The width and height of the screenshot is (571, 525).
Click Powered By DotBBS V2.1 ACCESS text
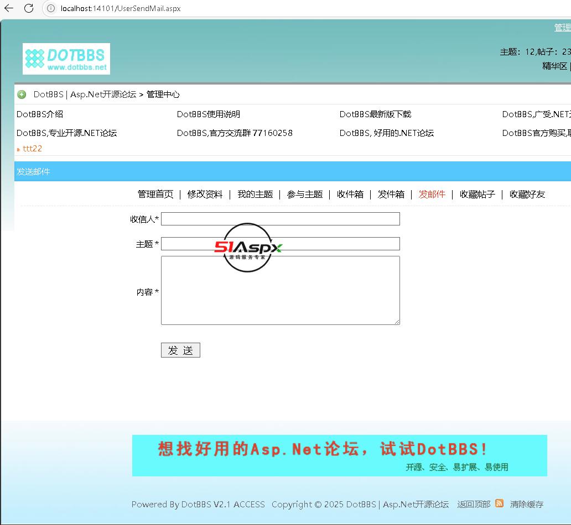(x=198, y=504)
